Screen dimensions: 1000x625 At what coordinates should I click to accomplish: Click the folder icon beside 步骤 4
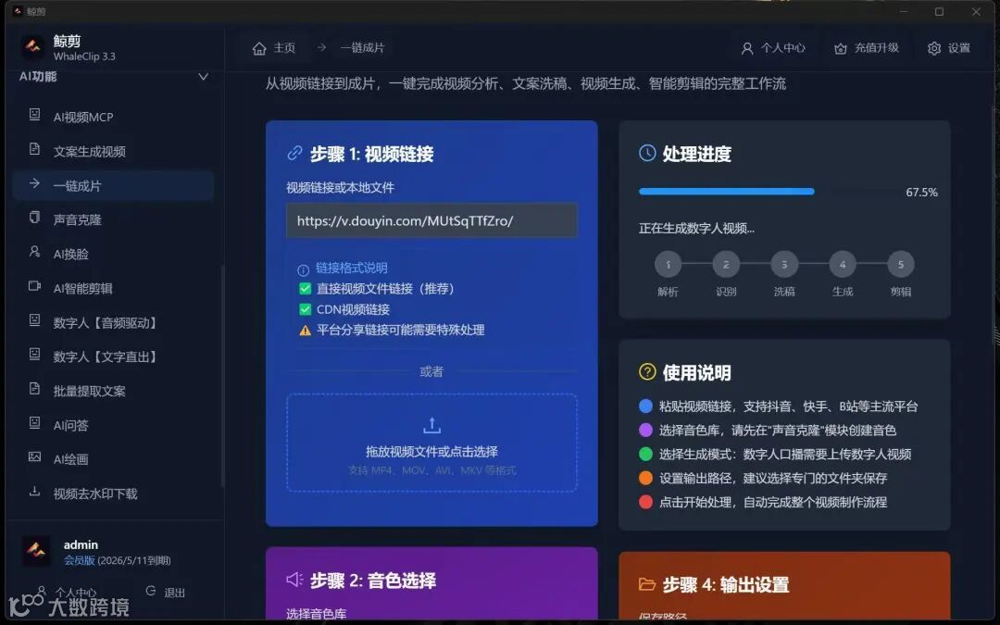647,584
